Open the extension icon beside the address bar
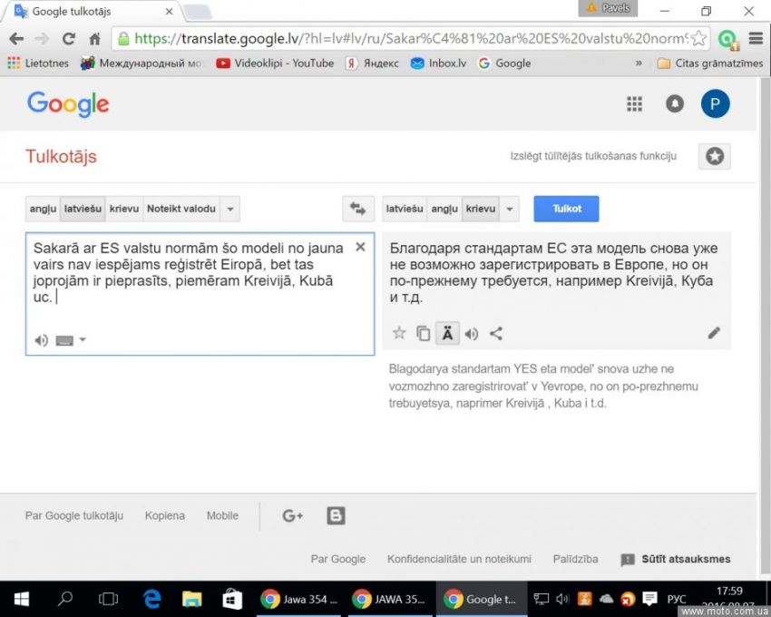771x617 pixels. [727, 39]
